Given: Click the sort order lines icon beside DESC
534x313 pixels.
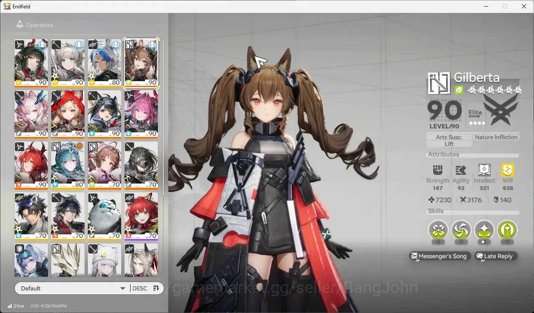Looking at the screenshot, I should [x=156, y=288].
